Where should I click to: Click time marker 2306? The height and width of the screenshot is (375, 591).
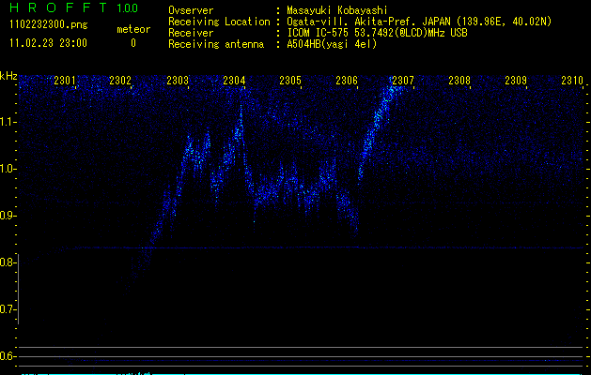(x=347, y=81)
